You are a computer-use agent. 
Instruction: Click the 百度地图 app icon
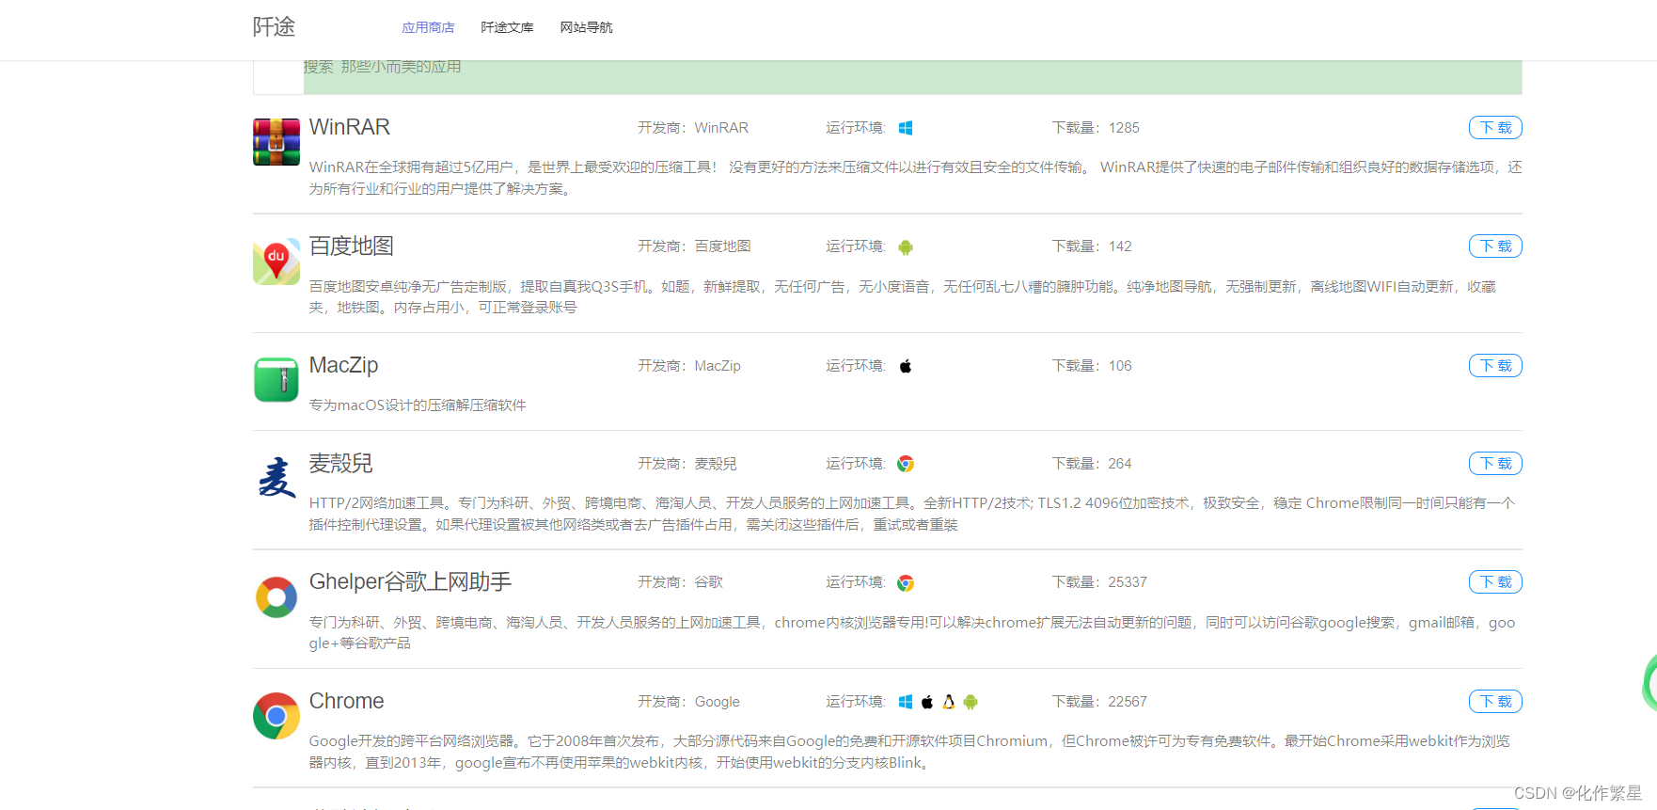click(x=276, y=261)
